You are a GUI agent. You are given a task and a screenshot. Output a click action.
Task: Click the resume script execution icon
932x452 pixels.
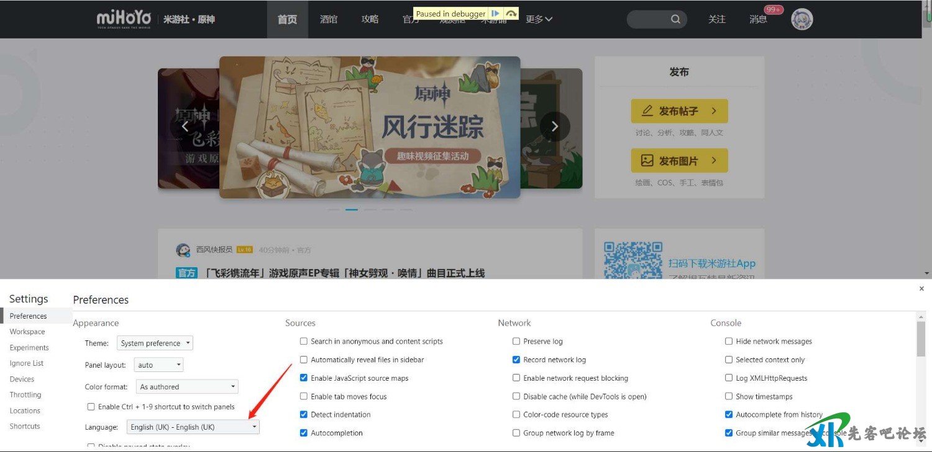[x=495, y=14]
